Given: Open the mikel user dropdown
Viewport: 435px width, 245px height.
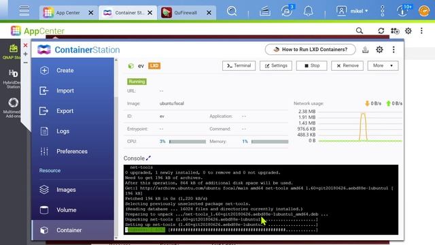Looking at the screenshot, I should (x=352, y=11).
